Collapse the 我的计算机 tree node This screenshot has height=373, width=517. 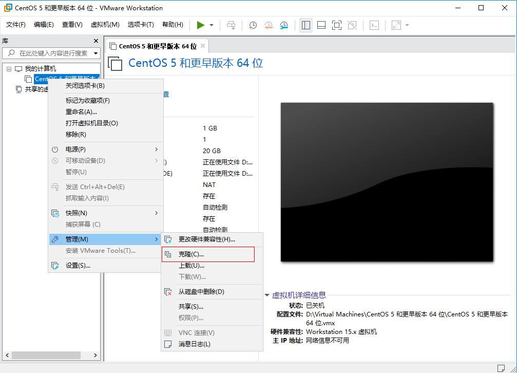tap(9, 69)
